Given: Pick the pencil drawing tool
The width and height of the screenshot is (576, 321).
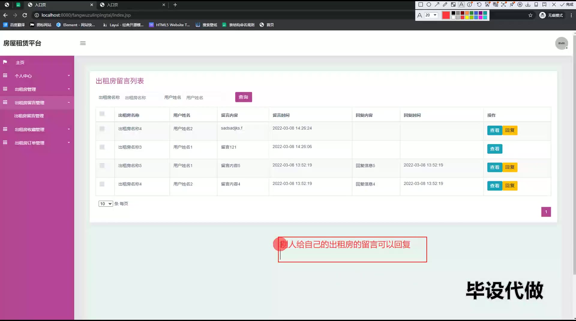Looking at the screenshot, I should pos(445,4).
